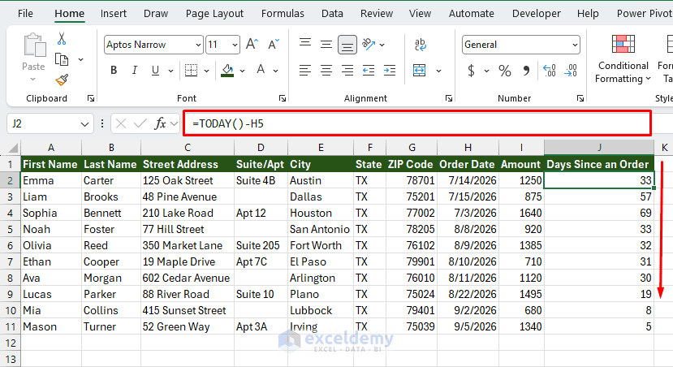Viewport: 673px width, 367px height.
Task: Open Number format dialog launcher
Action: (x=580, y=98)
